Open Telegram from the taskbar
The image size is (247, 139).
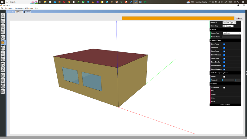[x=88, y=2]
